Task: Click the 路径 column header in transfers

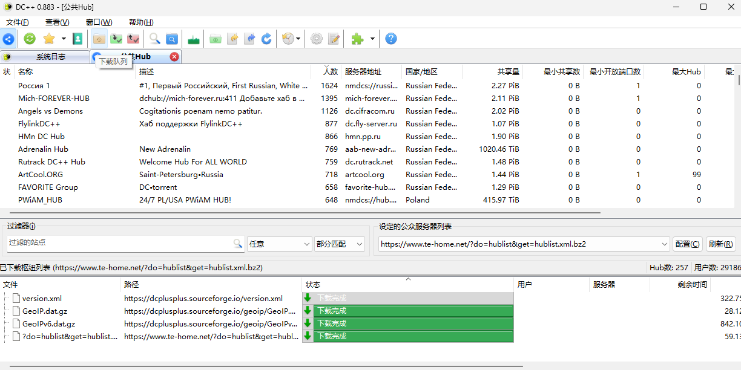Action: pyautogui.click(x=211, y=285)
